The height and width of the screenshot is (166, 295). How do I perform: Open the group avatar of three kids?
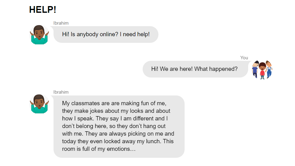coord(262,69)
